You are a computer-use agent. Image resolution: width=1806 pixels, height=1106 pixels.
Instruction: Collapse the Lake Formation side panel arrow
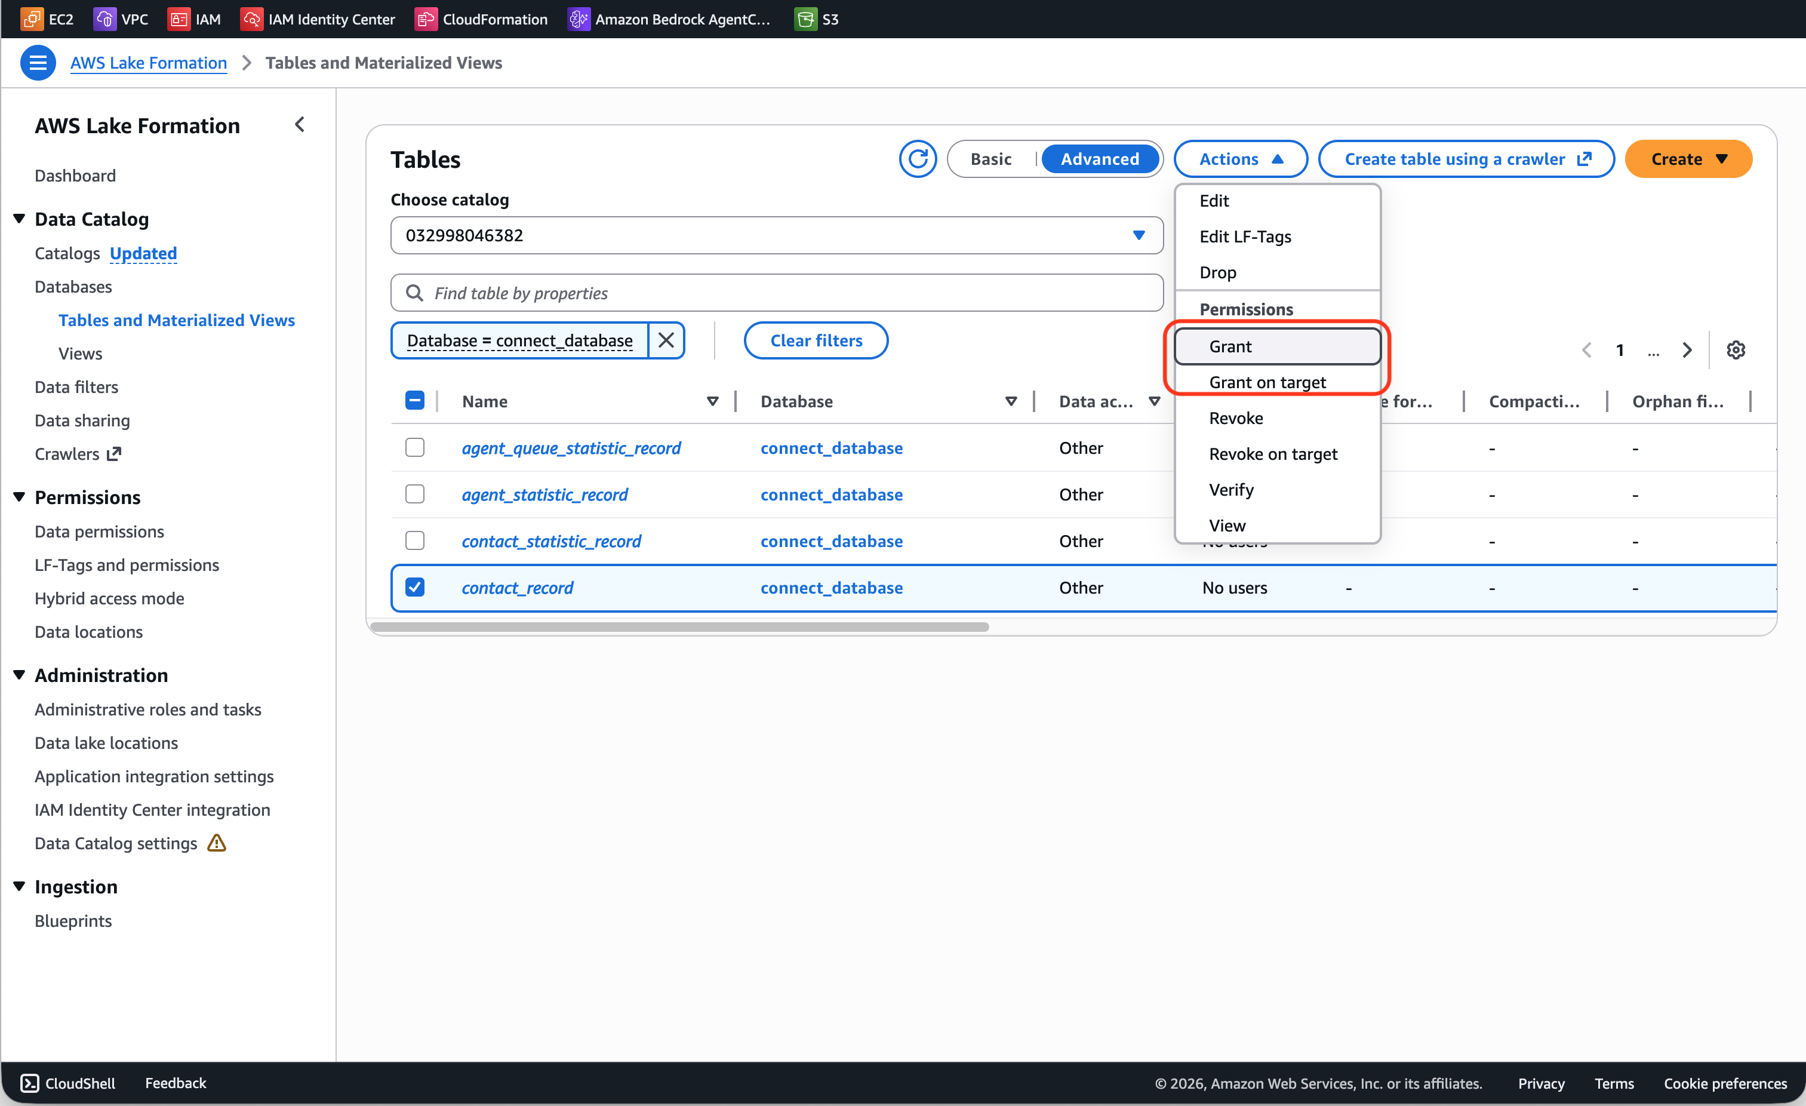[x=300, y=125]
